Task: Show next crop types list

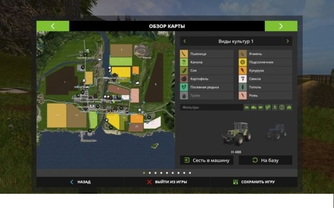Action: 287,41
